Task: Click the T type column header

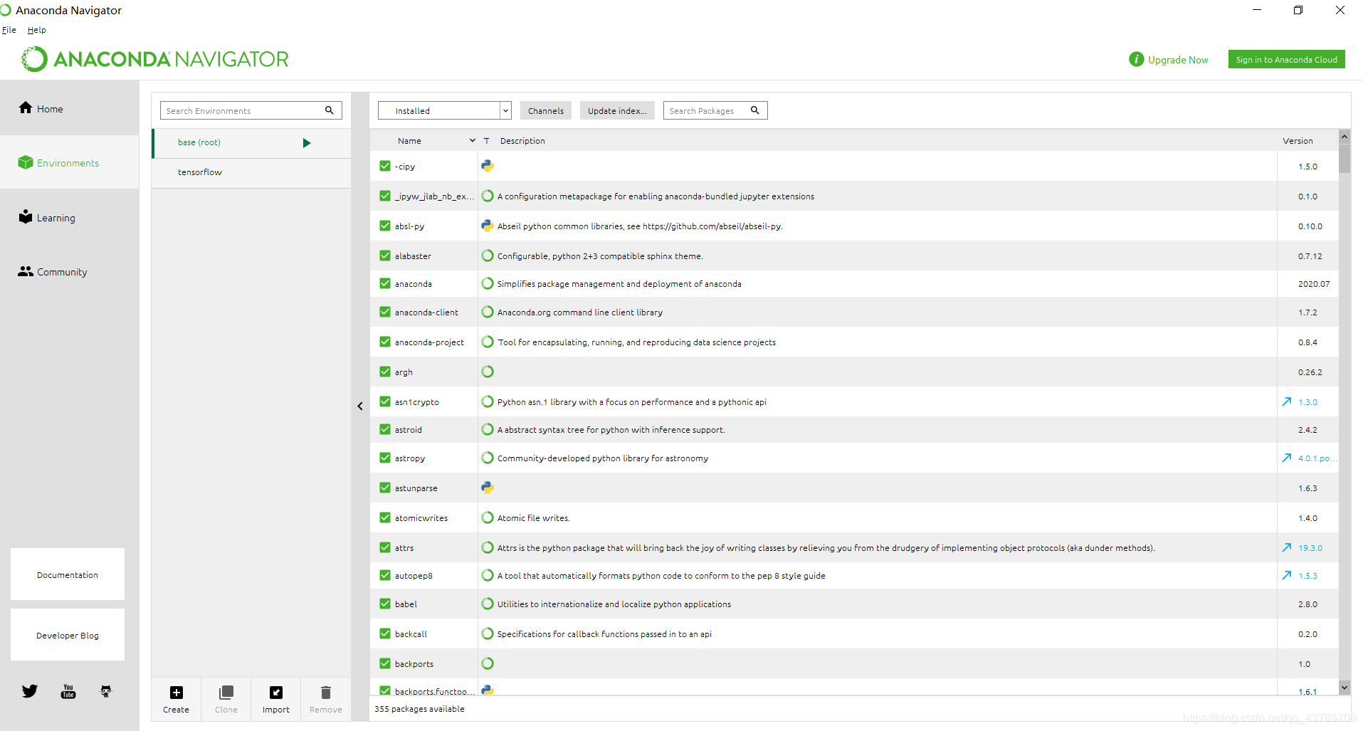Action: [487, 141]
